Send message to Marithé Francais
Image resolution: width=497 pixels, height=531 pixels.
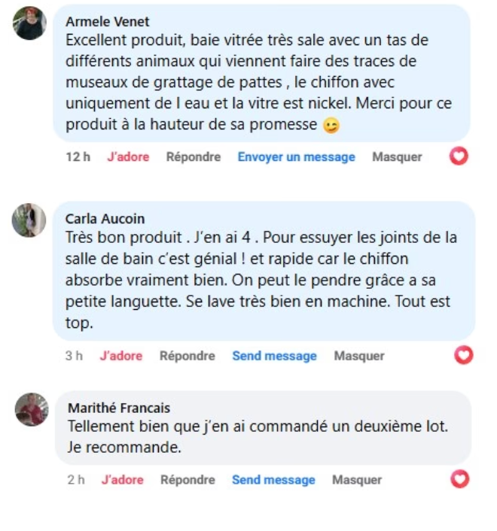(x=273, y=480)
